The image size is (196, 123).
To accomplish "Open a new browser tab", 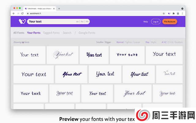I will (59, 9).
